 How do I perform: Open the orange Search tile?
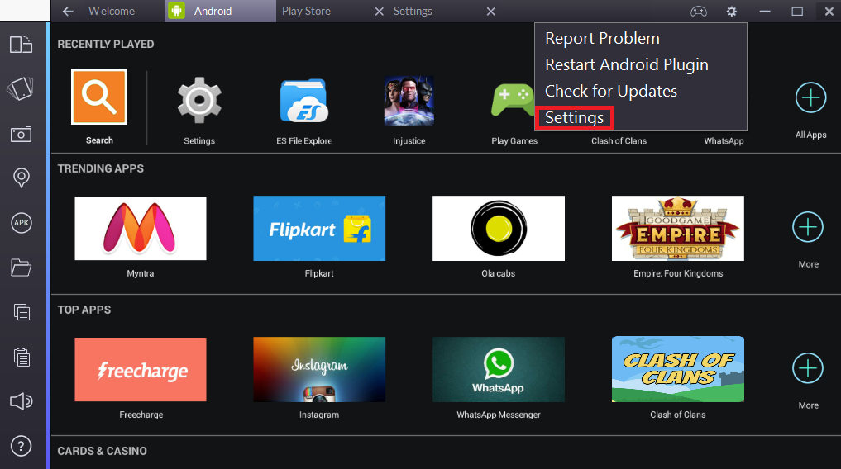99,97
